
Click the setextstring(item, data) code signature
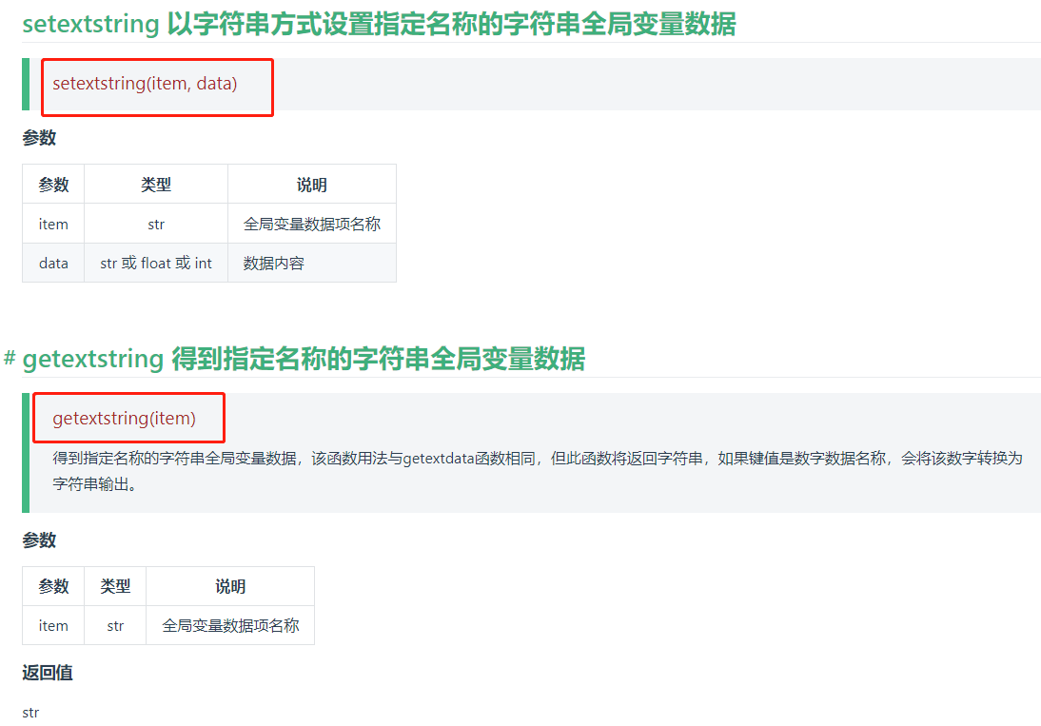[x=145, y=84]
